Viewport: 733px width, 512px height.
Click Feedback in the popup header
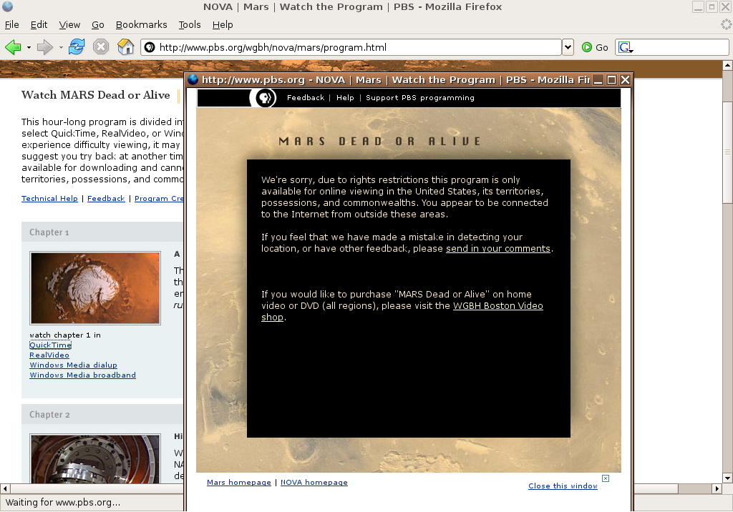coord(305,98)
